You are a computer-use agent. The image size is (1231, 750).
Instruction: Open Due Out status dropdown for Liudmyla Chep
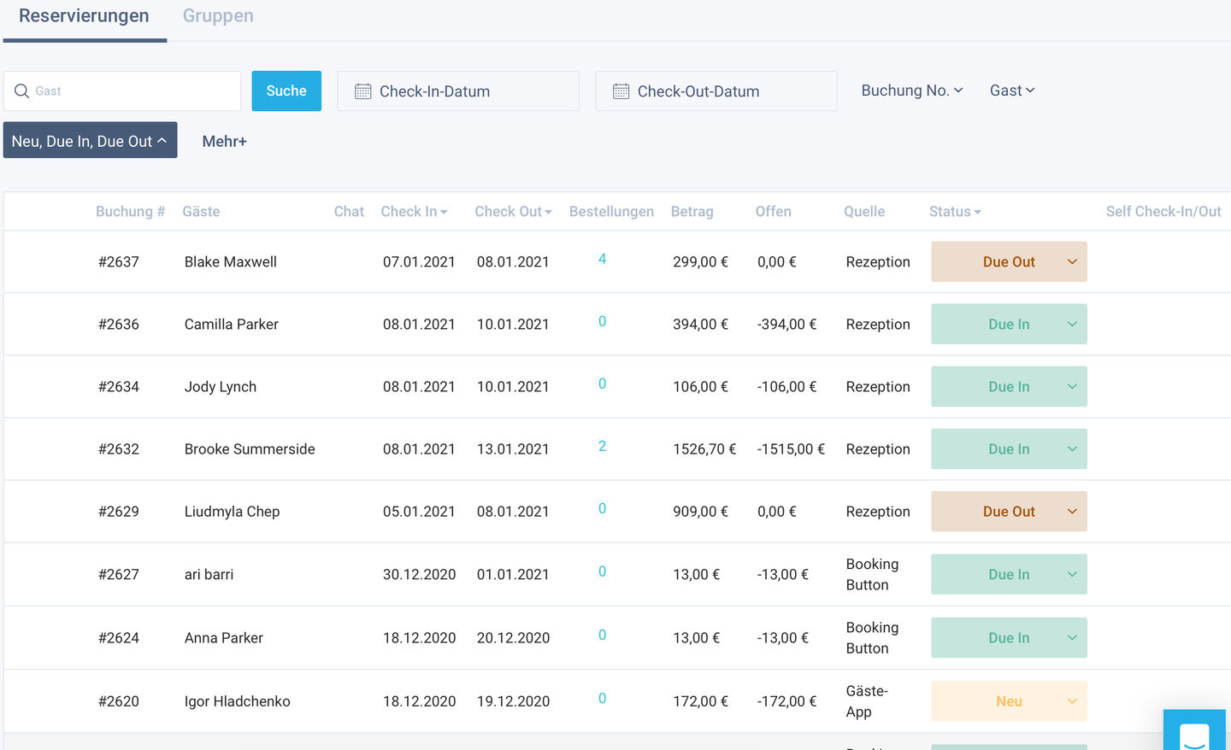pos(1009,512)
